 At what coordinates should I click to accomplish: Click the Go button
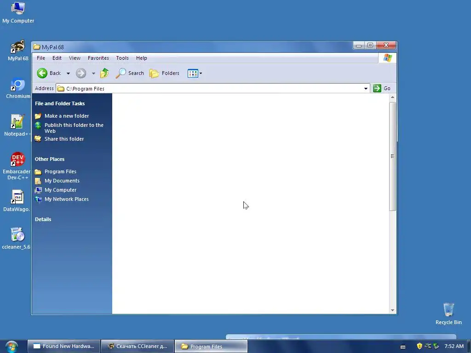pos(382,88)
